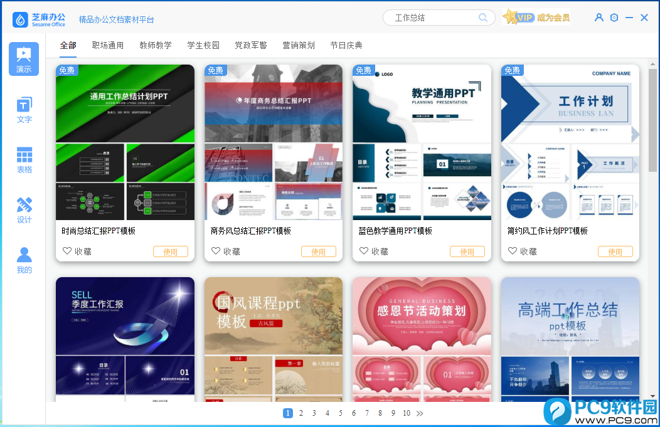Click the 蓝色教学通用PPT模板 title
Screen dimensions: 660x427
tap(395, 231)
